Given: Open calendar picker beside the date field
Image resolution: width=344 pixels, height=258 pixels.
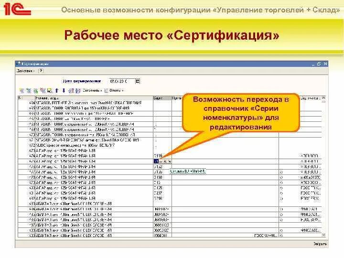Looking at the screenshot, I should pos(138,81).
